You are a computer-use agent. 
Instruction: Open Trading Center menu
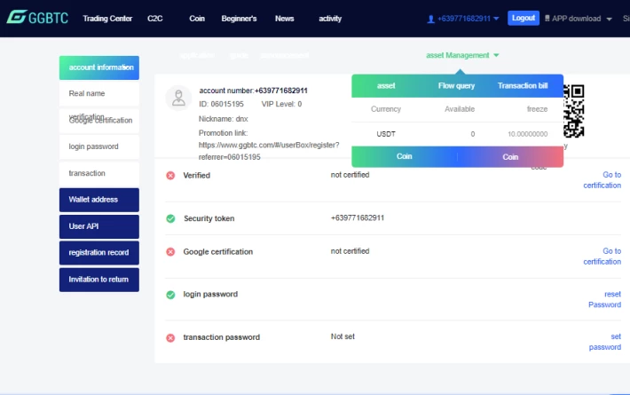(x=107, y=19)
